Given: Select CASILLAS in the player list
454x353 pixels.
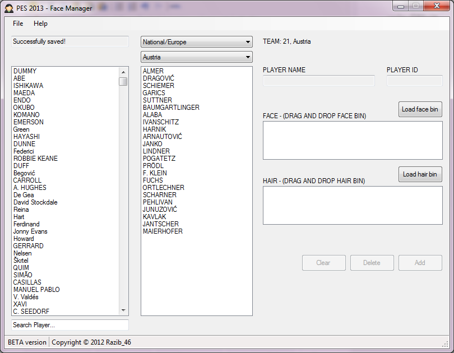Looking at the screenshot, I should coord(66,282).
